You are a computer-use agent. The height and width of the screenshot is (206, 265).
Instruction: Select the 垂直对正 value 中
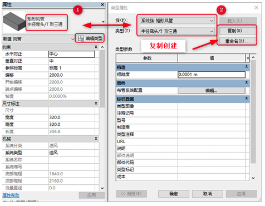[71, 61]
